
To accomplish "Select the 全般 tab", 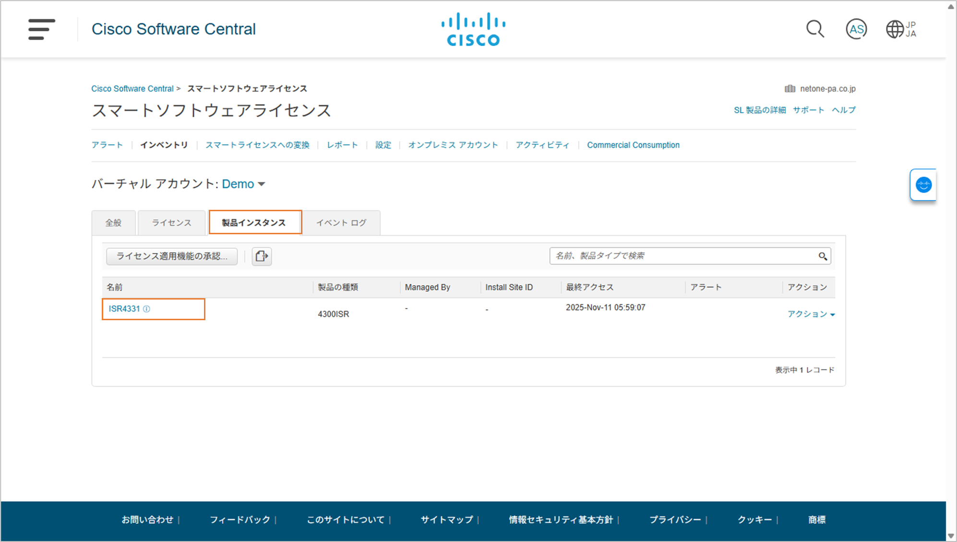I will (x=113, y=223).
